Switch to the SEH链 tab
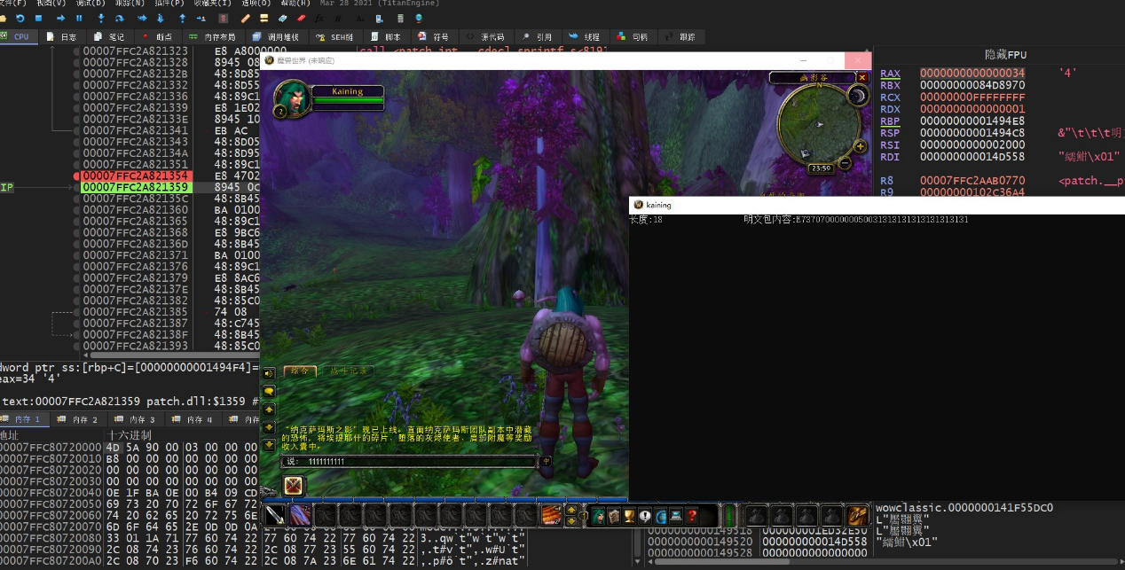1125x570 pixels. [335, 37]
